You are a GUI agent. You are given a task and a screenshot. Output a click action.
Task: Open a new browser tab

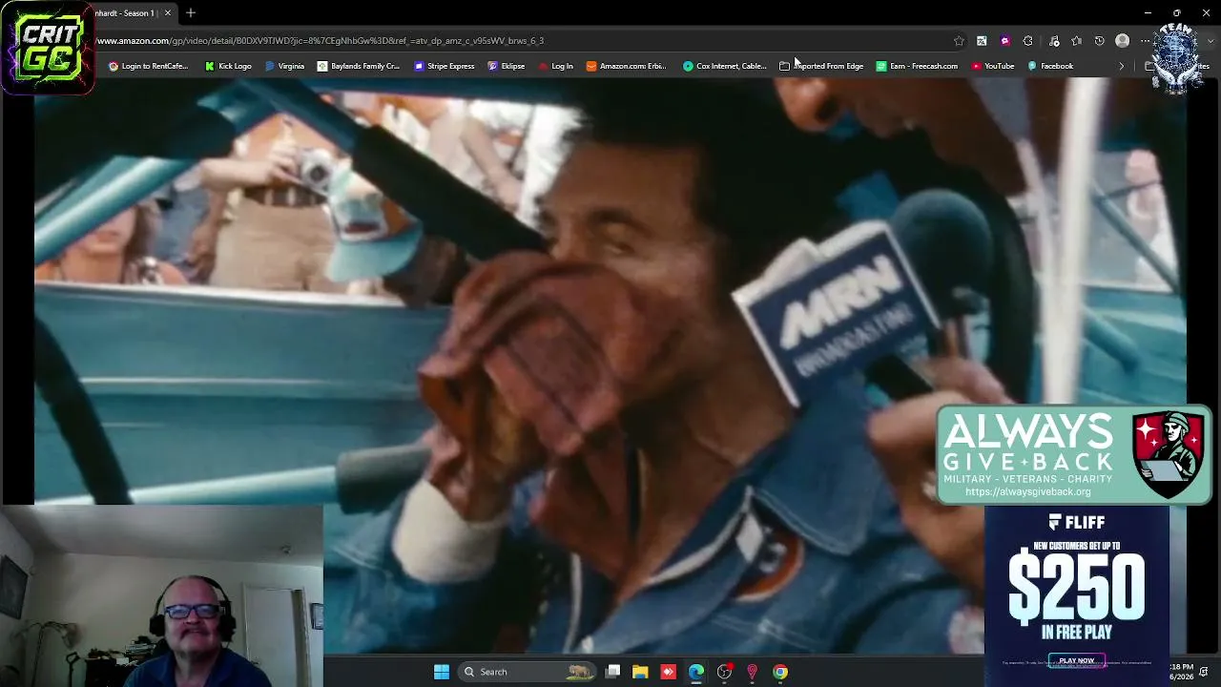point(191,12)
